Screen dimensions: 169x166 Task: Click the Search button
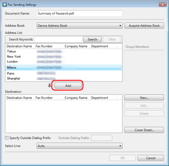[x=93, y=39]
